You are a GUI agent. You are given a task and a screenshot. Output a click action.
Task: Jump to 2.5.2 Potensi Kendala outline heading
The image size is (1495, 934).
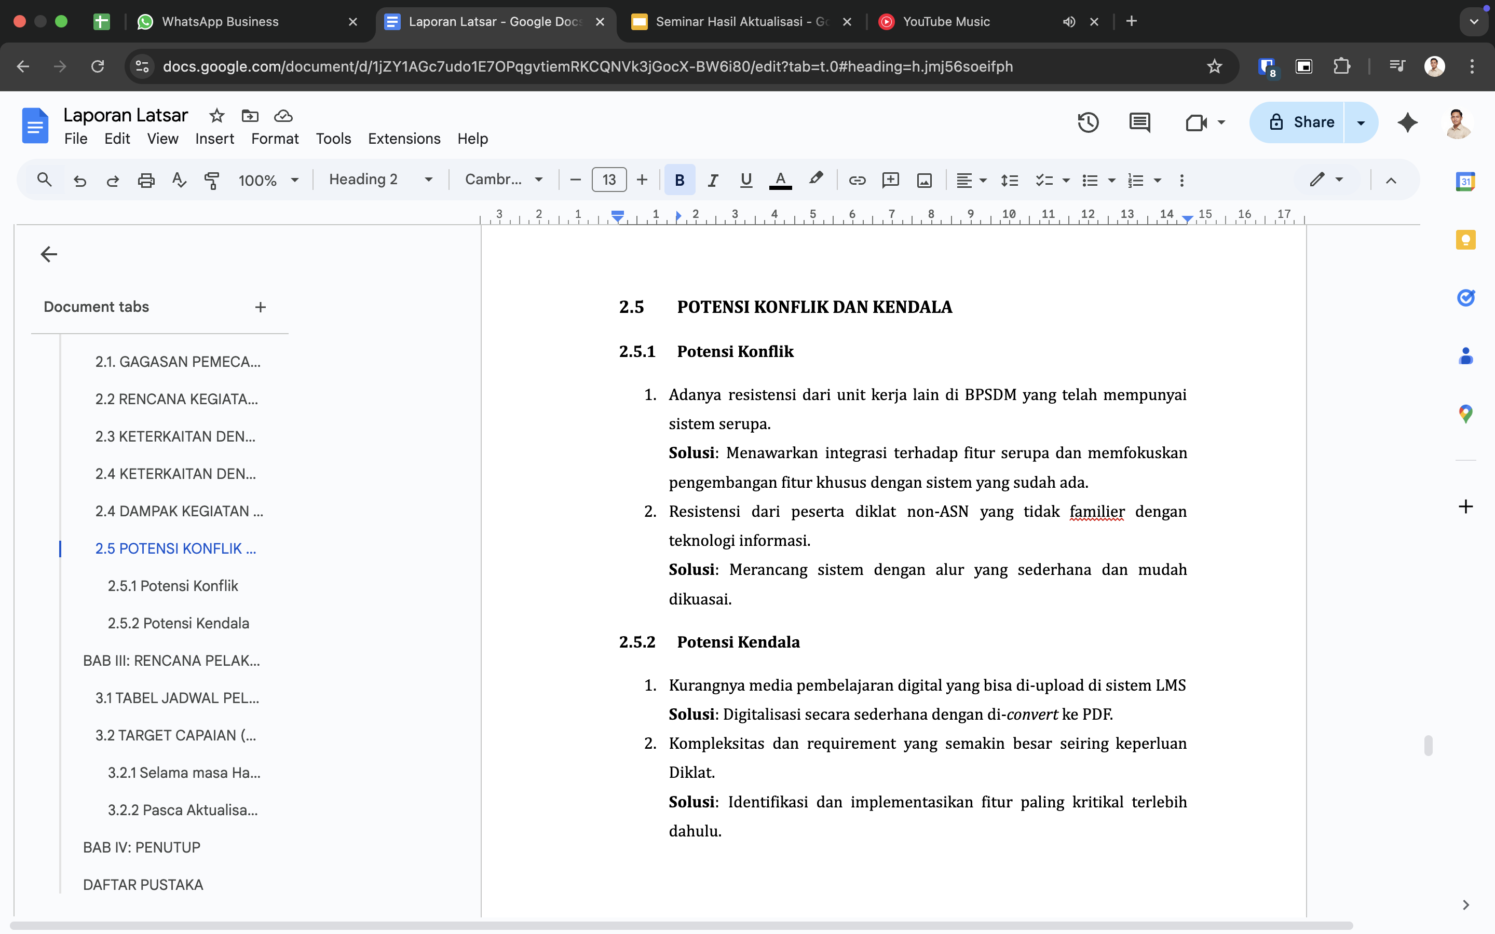click(178, 623)
